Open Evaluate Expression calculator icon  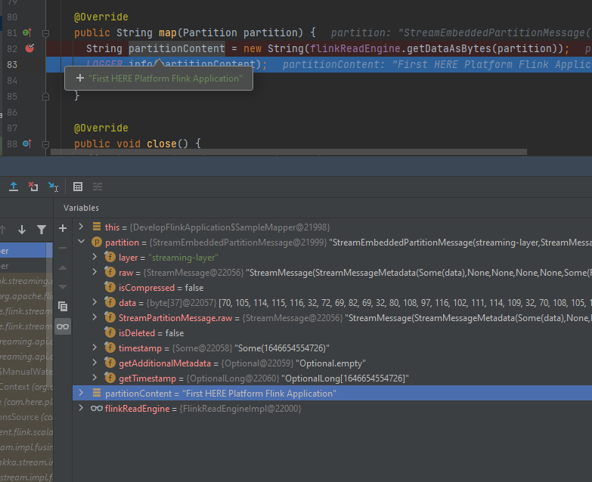click(x=78, y=186)
